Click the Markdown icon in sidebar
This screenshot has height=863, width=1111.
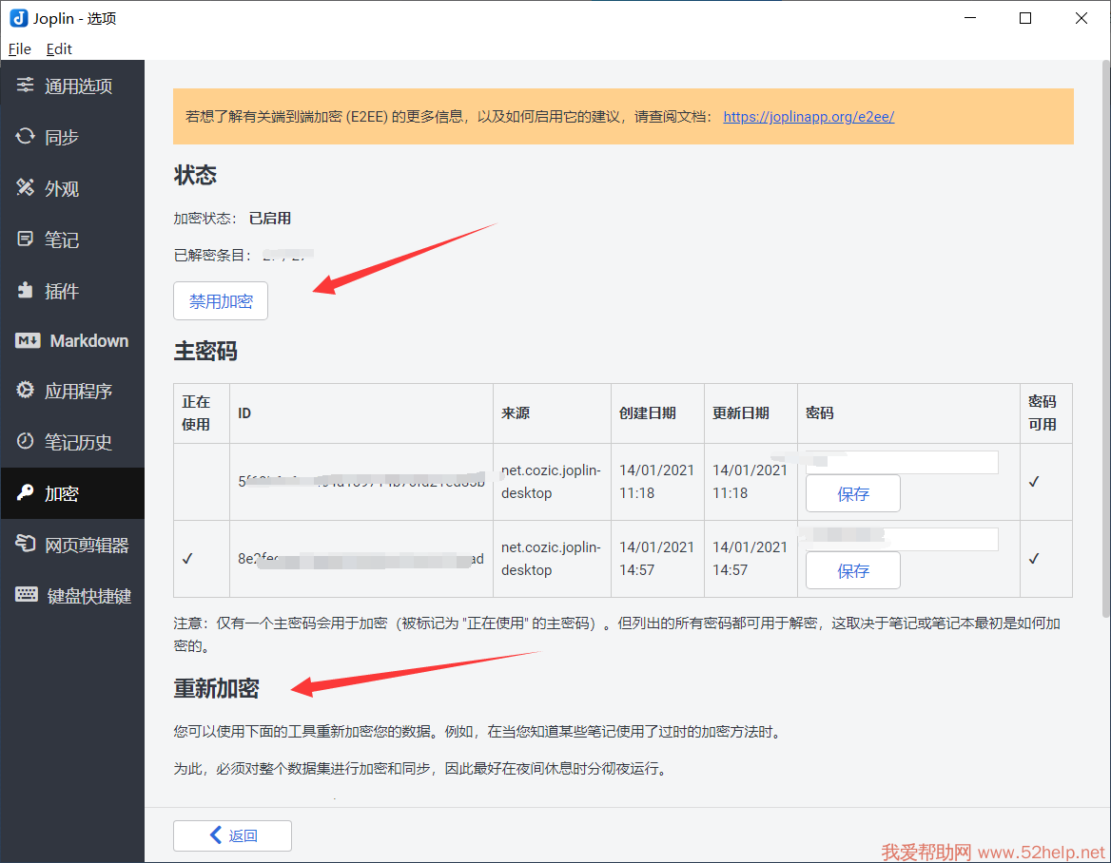[28, 341]
